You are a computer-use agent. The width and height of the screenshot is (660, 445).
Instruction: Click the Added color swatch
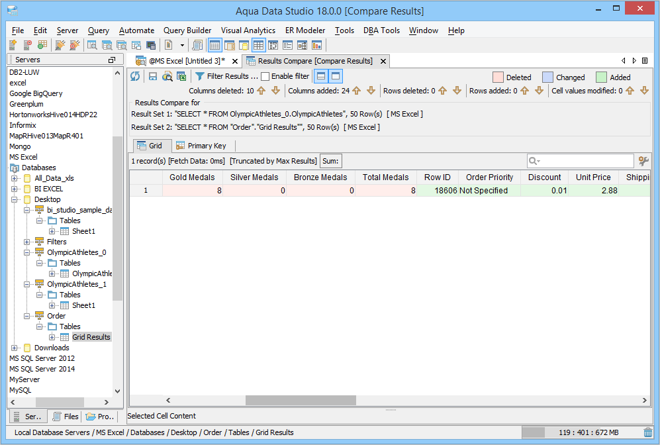[x=602, y=77]
